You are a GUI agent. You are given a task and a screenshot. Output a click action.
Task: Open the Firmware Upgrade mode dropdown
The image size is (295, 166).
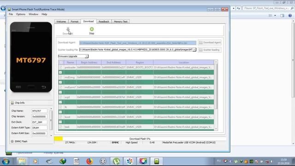86,56
